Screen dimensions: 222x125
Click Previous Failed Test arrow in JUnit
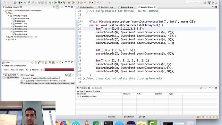[x=36, y=62]
